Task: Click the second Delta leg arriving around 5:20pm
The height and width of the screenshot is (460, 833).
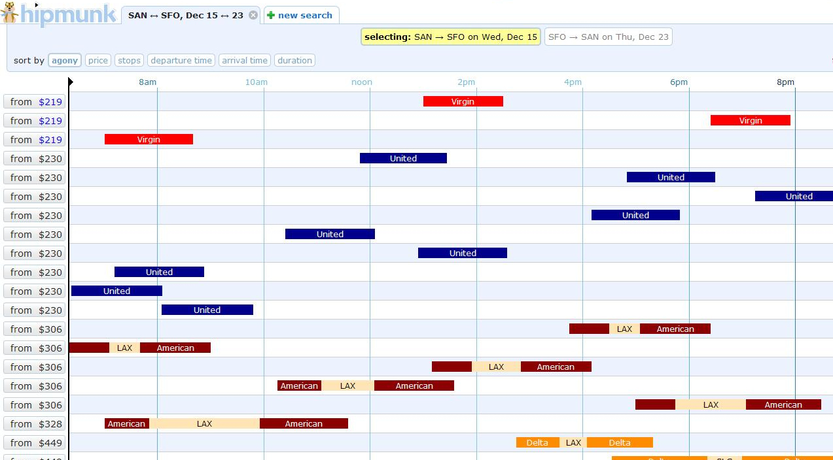Action: tap(620, 442)
